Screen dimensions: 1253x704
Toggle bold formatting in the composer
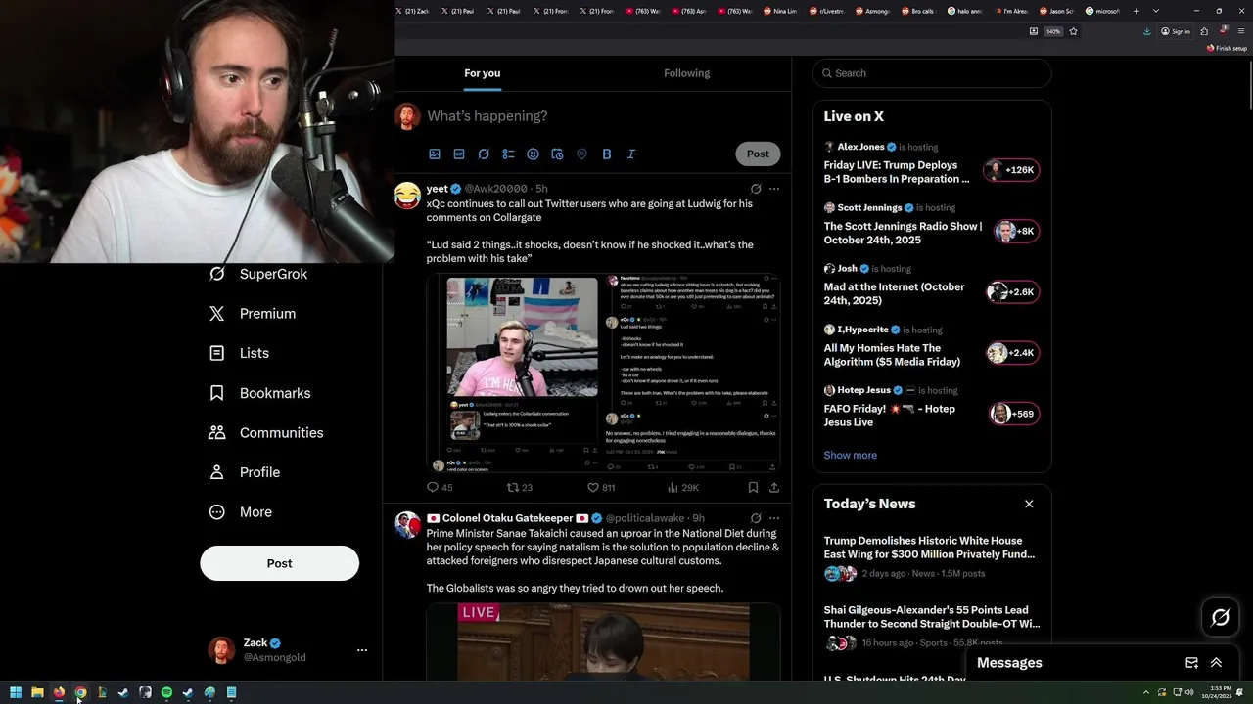pyautogui.click(x=606, y=154)
